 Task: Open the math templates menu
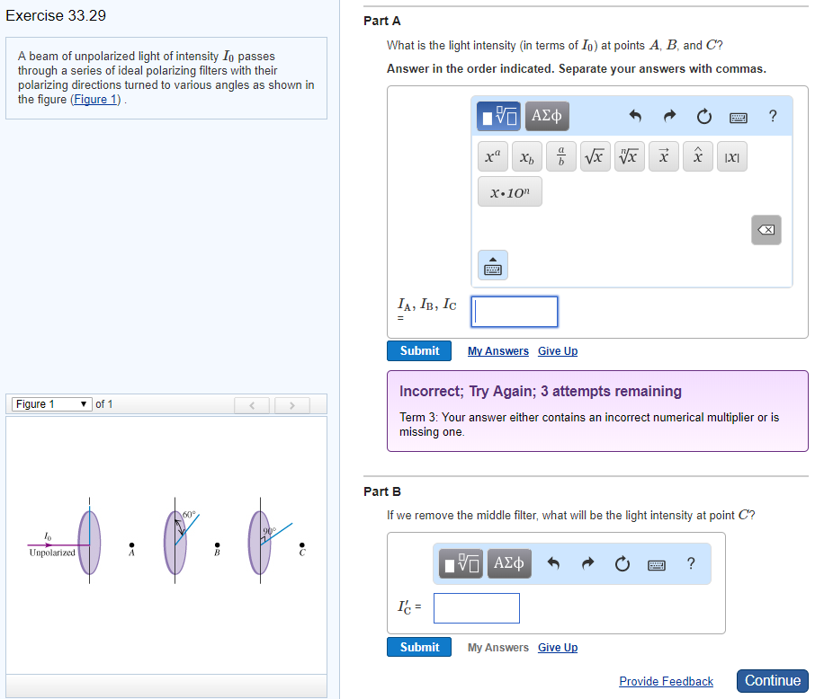tap(497, 116)
